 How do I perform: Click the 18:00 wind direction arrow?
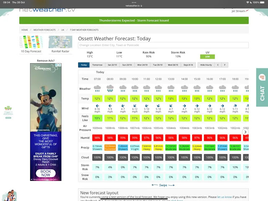(235, 106)
